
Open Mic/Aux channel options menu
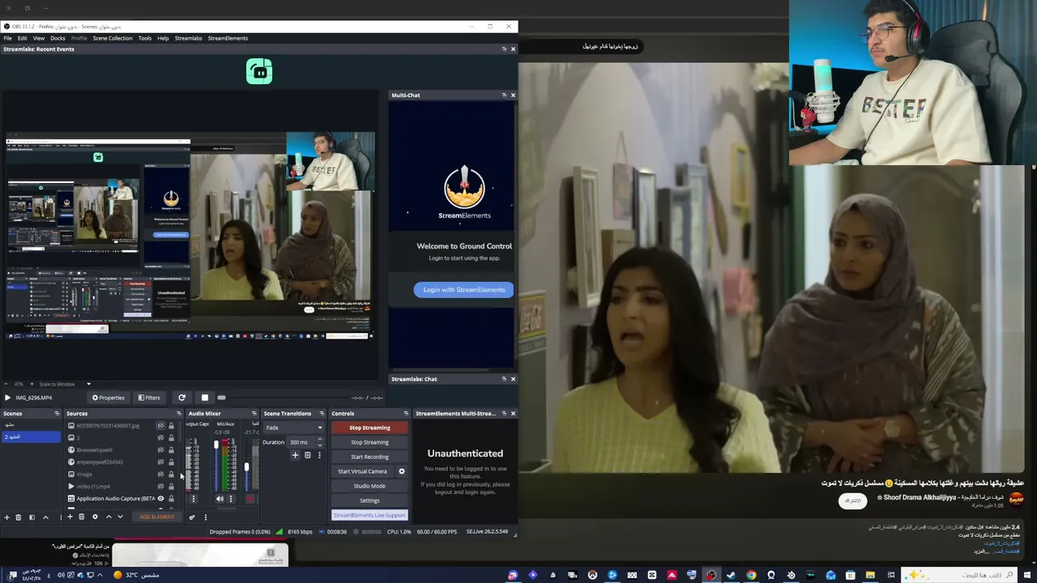[x=231, y=499]
